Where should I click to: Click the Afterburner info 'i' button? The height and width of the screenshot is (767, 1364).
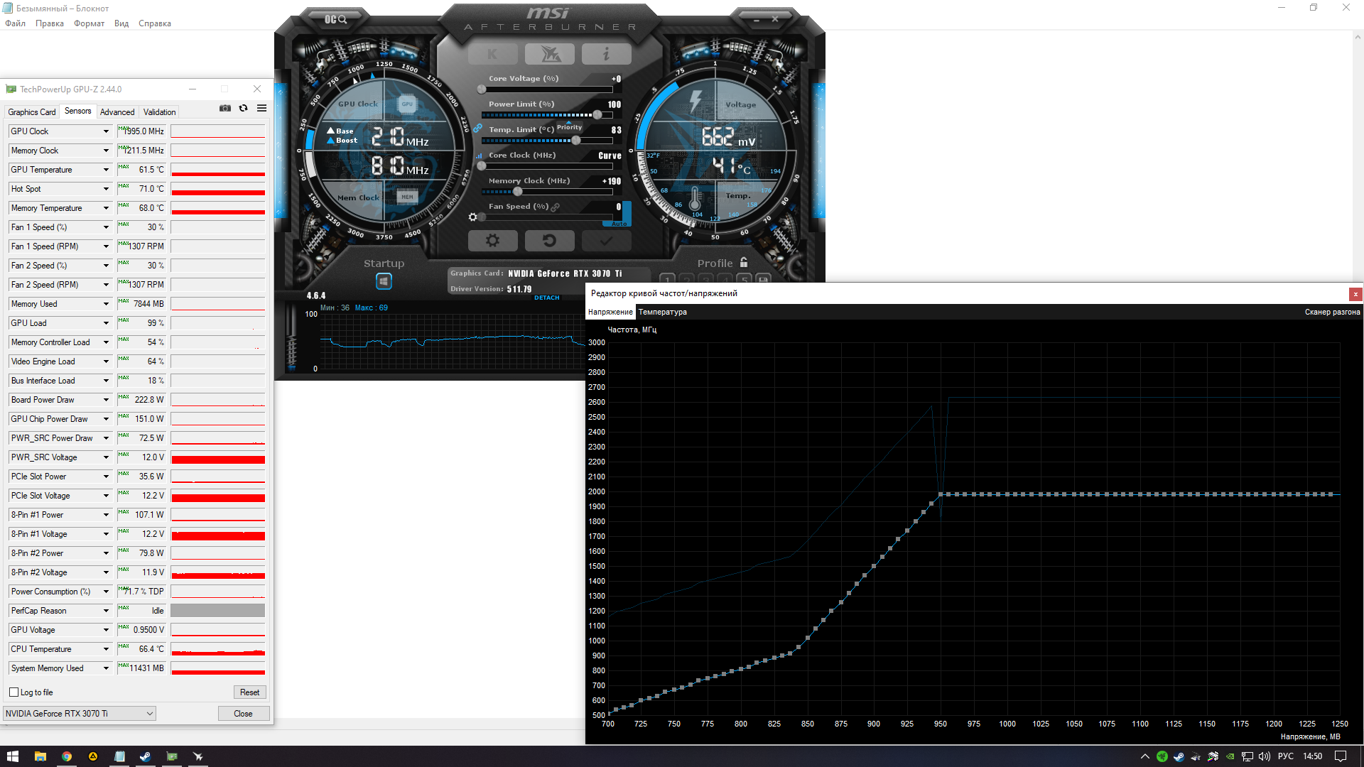pos(606,54)
